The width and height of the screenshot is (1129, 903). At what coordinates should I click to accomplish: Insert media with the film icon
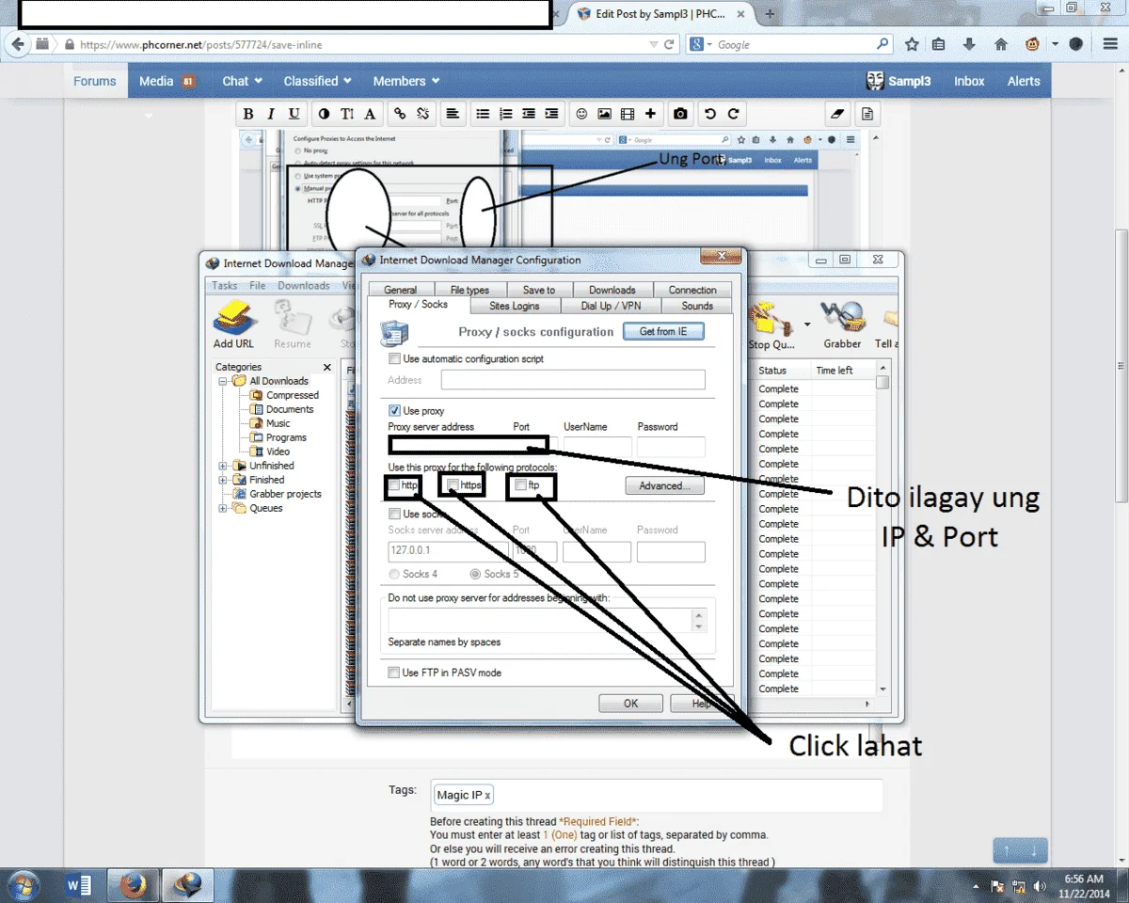pyautogui.click(x=627, y=114)
